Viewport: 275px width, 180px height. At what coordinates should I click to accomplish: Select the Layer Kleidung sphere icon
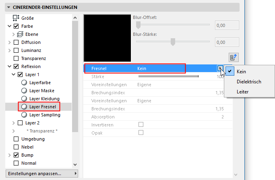[x=24, y=99]
